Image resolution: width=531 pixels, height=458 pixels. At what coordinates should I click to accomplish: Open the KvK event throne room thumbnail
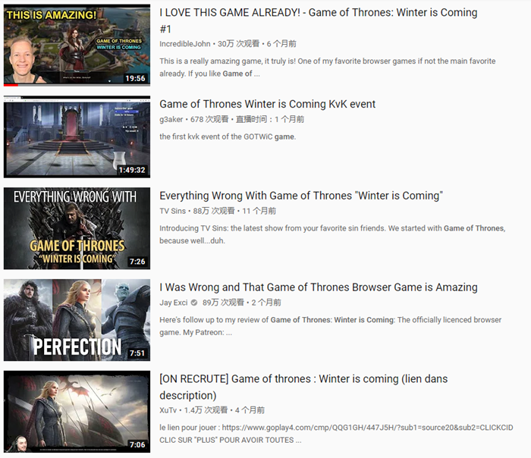[x=77, y=136]
